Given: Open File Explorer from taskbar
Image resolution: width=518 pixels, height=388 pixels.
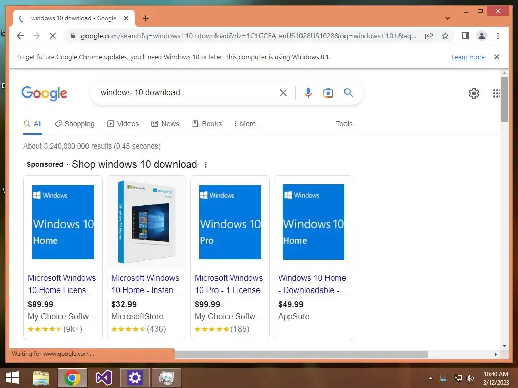Looking at the screenshot, I should point(41,378).
